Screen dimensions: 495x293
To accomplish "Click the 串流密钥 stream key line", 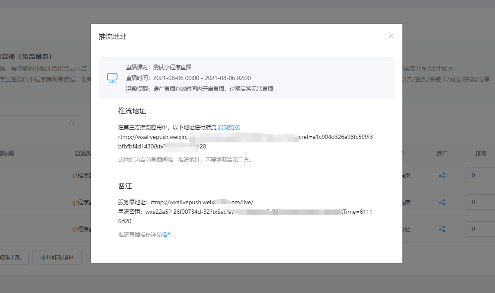I will point(245,216).
